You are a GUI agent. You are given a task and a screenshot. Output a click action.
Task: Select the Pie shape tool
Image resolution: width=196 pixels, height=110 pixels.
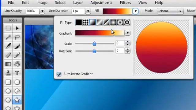tap(17, 91)
